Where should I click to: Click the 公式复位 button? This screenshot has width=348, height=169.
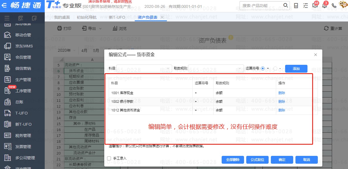(x=257, y=160)
